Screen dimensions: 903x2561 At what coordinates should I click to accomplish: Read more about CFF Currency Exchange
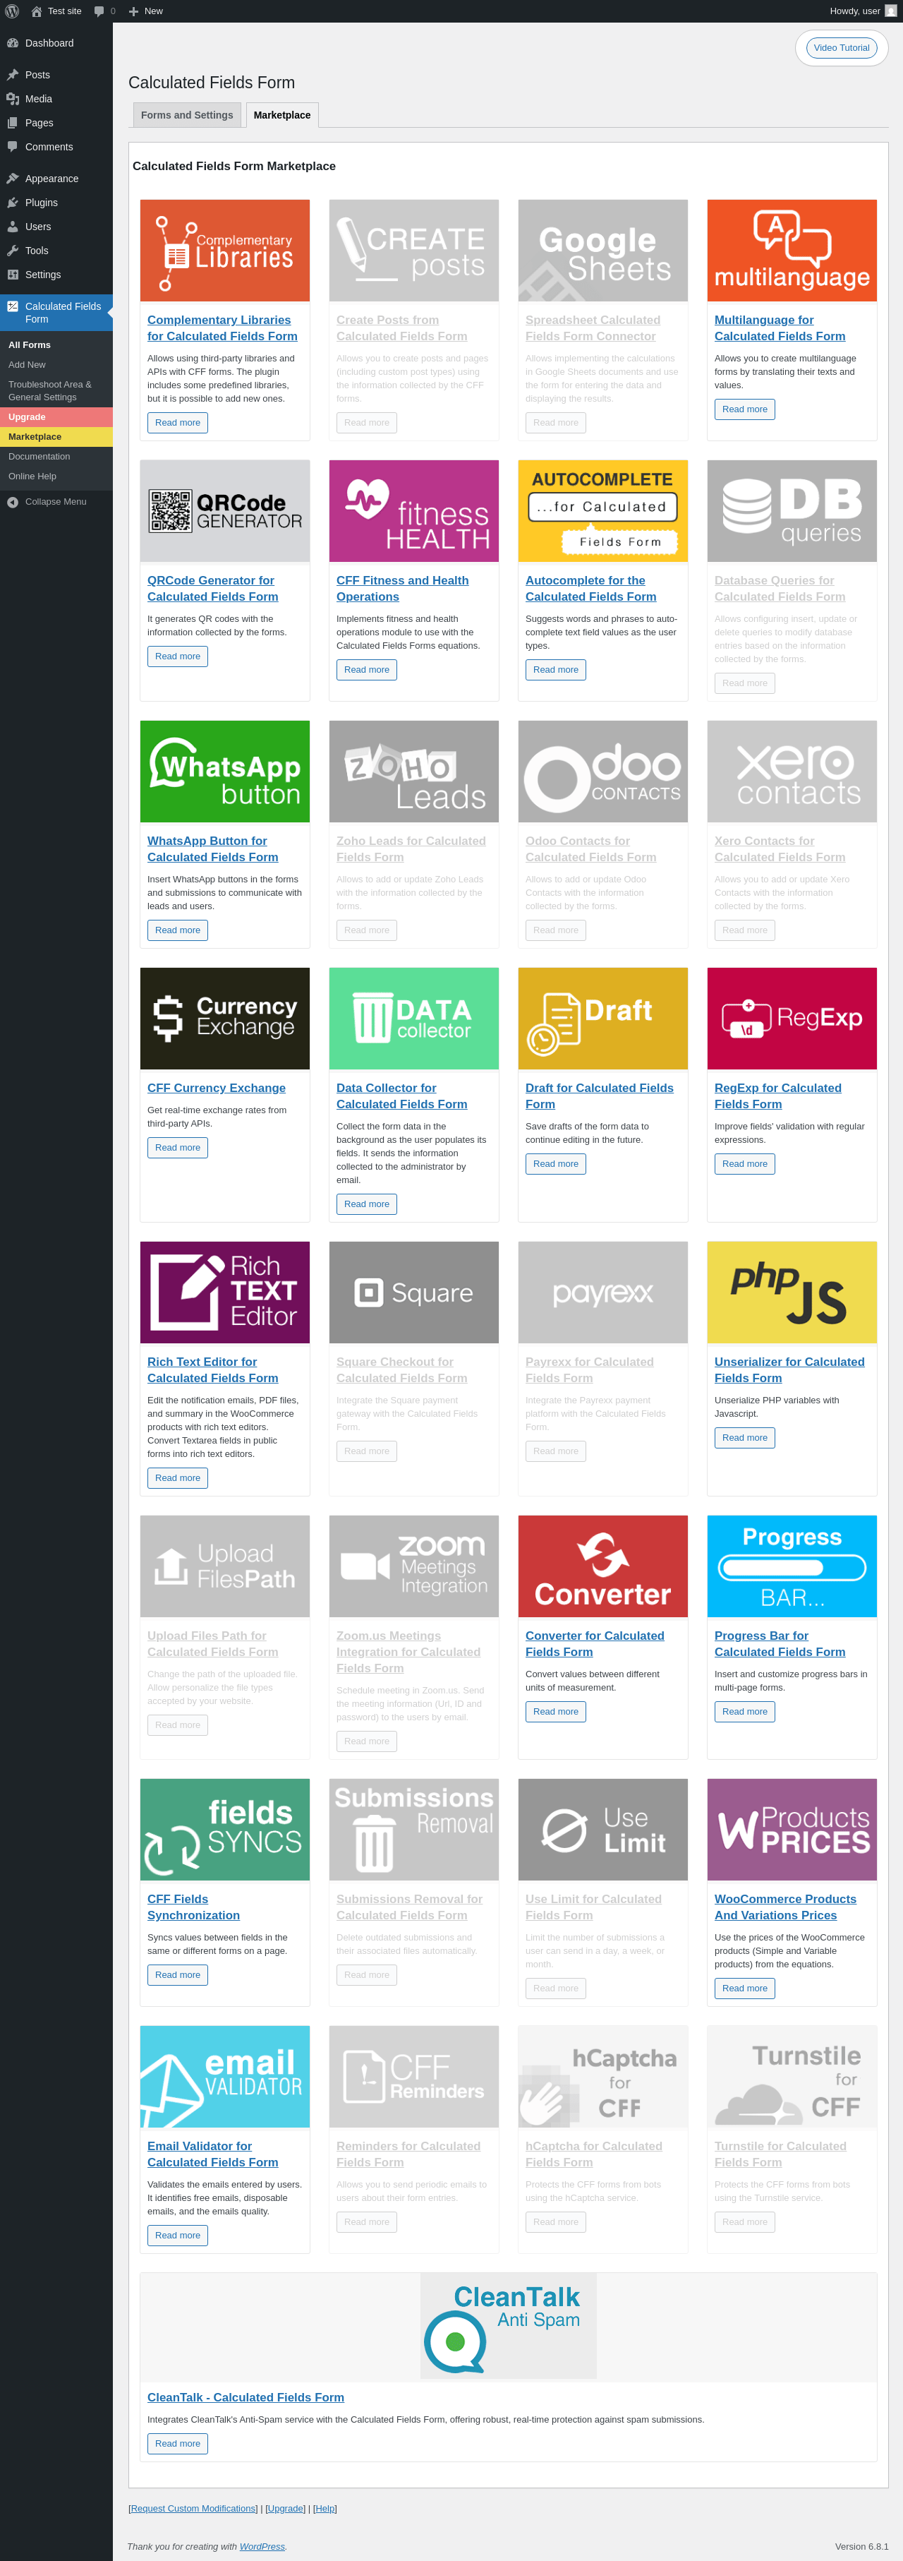pyautogui.click(x=178, y=1147)
